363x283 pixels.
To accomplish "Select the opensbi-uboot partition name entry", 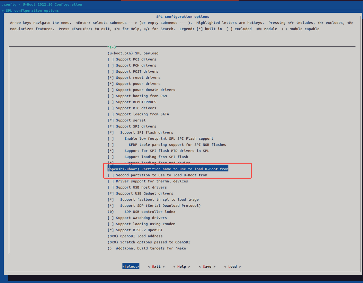I will point(168,169).
